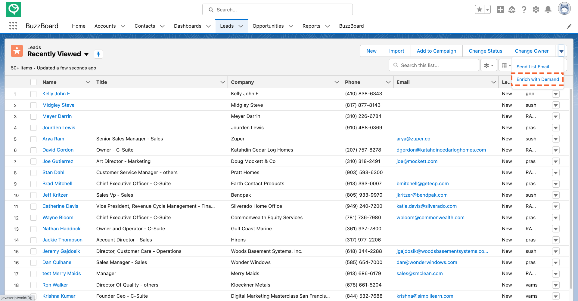The height and width of the screenshot is (301, 578).
Task: Open the Name column menu
Action: pos(88,82)
